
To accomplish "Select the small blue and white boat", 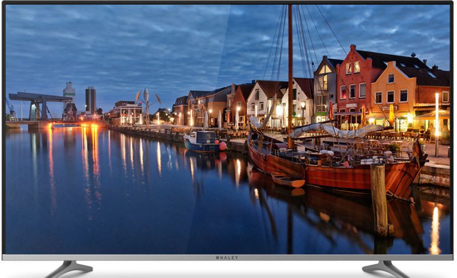I will tap(201, 142).
